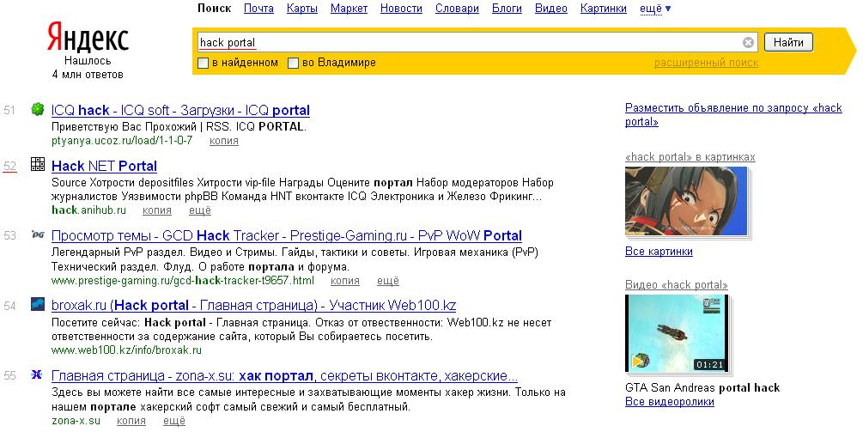Click the anime face image thumbnail
Image resolution: width=863 pixels, height=432 pixels.
[x=686, y=202]
